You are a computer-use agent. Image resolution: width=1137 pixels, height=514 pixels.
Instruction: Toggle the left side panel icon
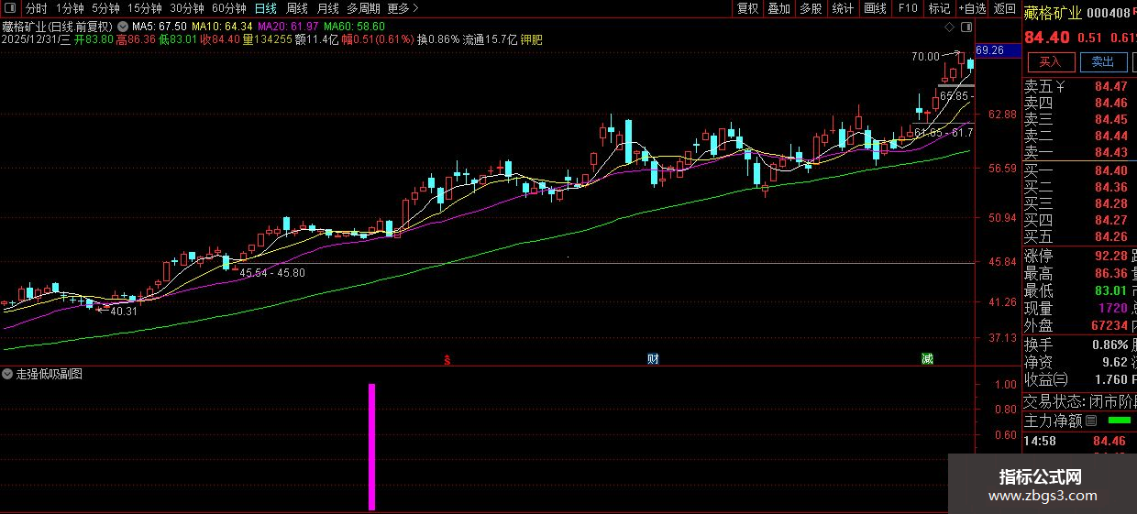point(9,8)
